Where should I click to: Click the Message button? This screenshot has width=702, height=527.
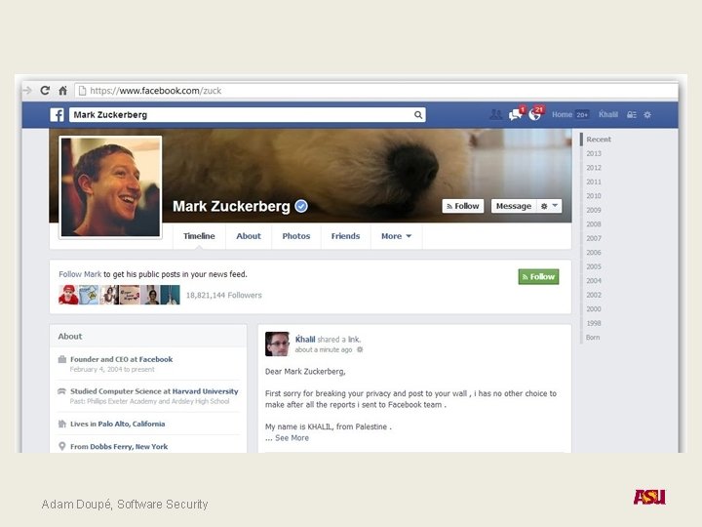click(x=514, y=206)
